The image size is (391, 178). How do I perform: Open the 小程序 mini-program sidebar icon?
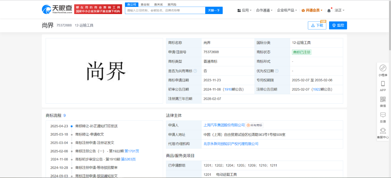click(383, 68)
